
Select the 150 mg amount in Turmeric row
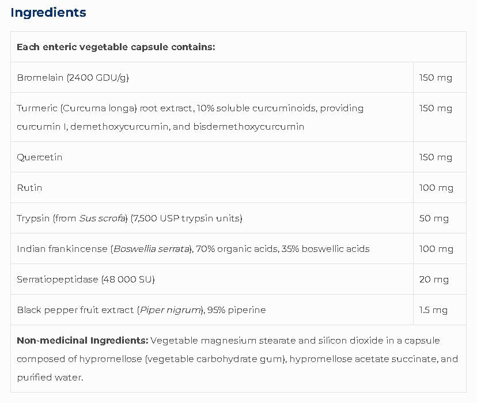tap(436, 108)
